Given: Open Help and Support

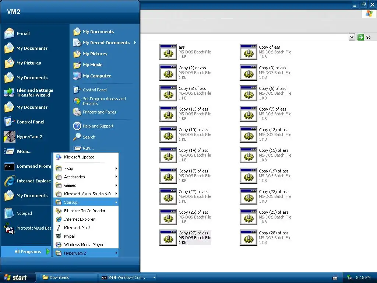Looking at the screenshot, I should [93, 126].
